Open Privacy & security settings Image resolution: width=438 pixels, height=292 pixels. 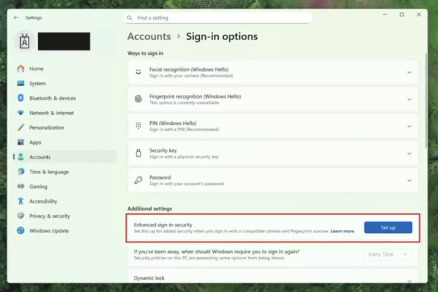tap(50, 216)
